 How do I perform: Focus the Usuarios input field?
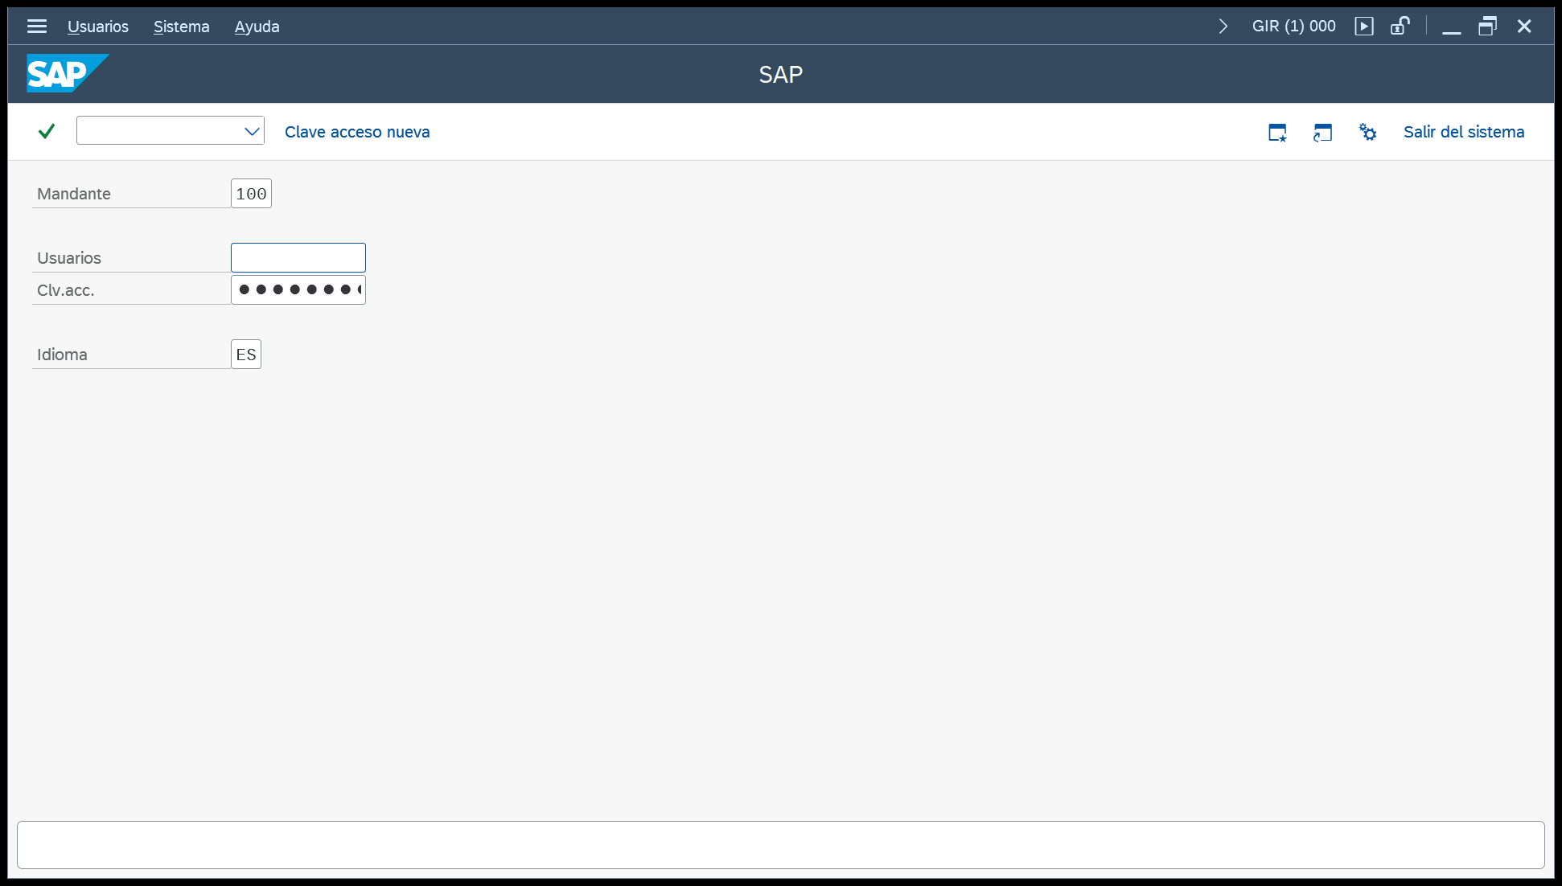(298, 257)
